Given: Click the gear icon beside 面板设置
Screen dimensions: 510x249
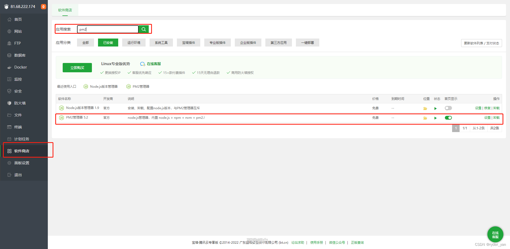Looking at the screenshot, I should tap(9, 163).
